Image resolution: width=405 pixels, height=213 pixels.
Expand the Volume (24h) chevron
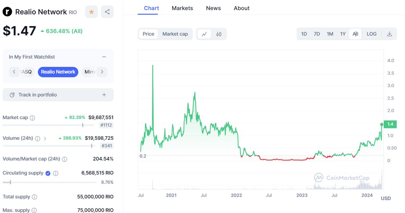point(45,138)
